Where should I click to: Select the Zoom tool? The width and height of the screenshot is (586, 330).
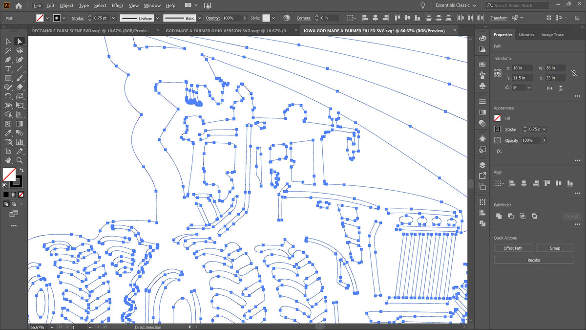tap(20, 160)
